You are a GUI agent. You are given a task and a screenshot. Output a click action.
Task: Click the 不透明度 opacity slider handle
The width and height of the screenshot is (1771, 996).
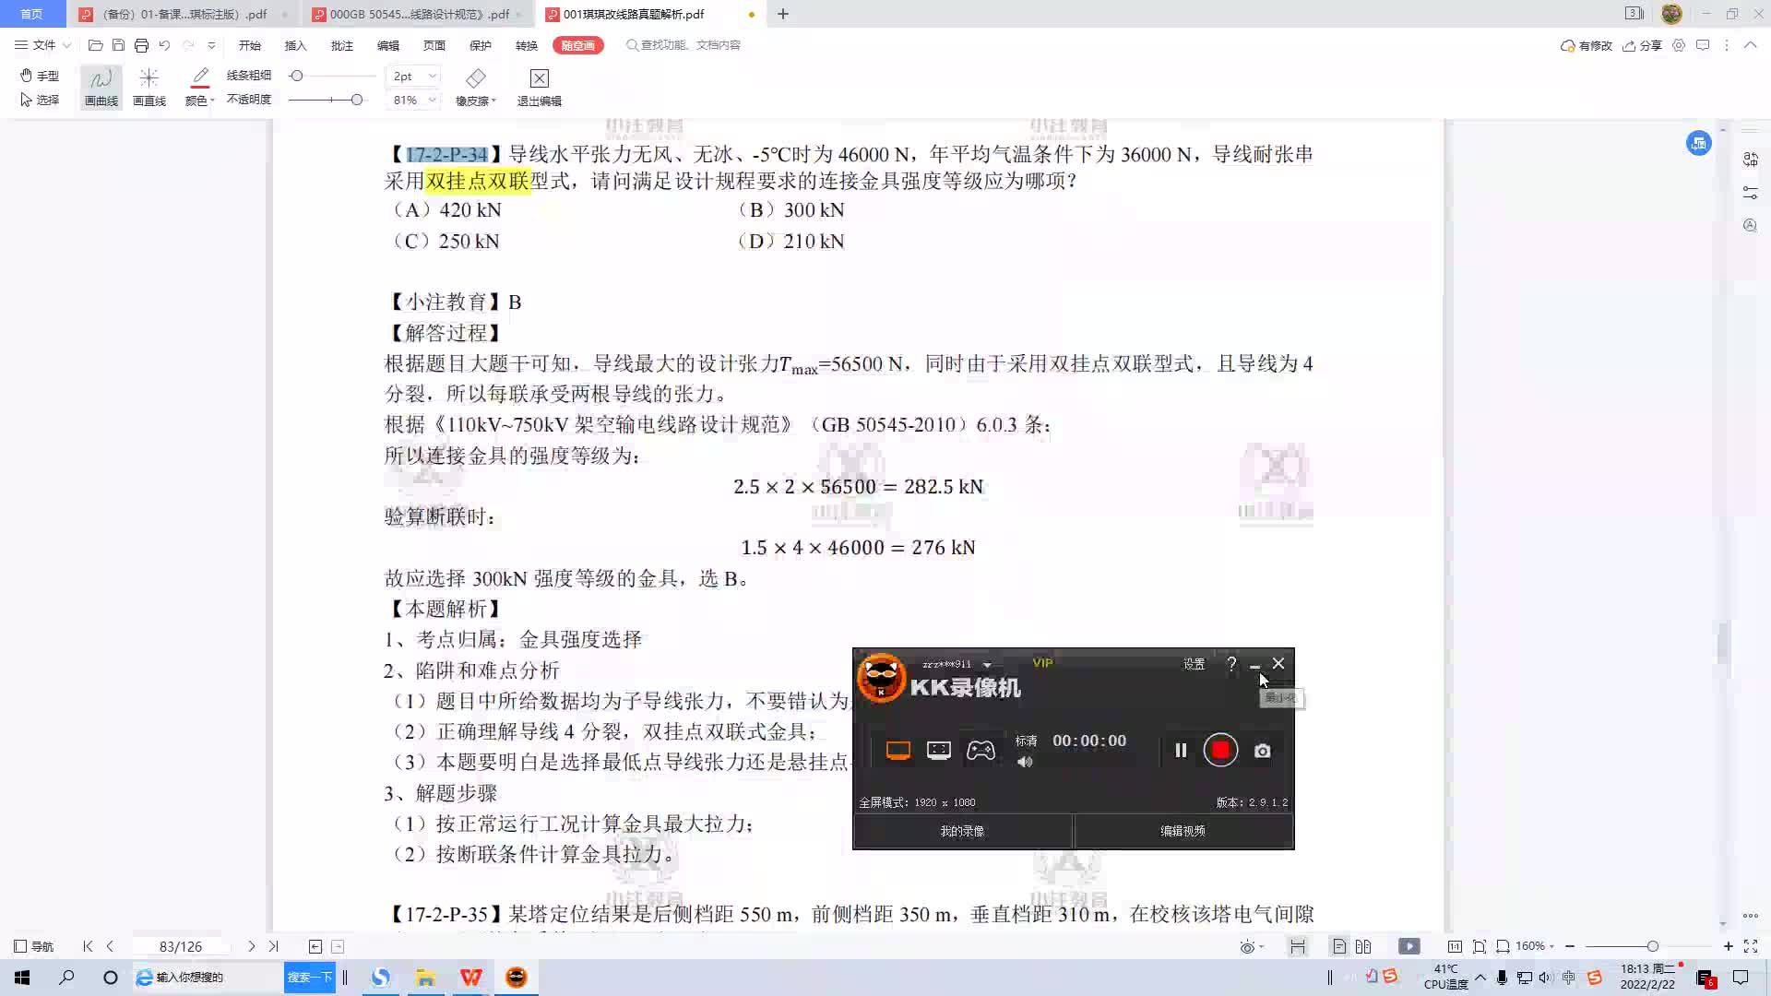[x=357, y=100]
